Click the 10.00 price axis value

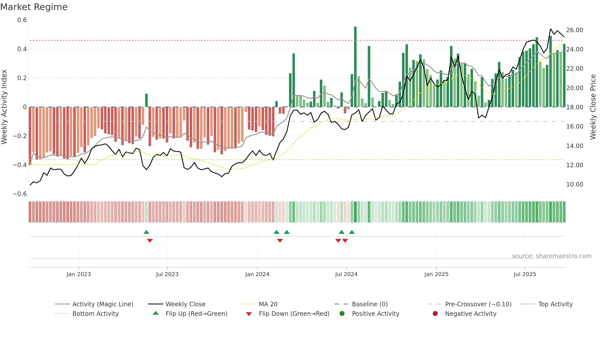(574, 184)
